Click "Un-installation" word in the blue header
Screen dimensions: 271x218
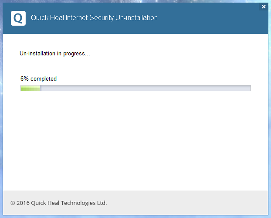(x=135, y=18)
